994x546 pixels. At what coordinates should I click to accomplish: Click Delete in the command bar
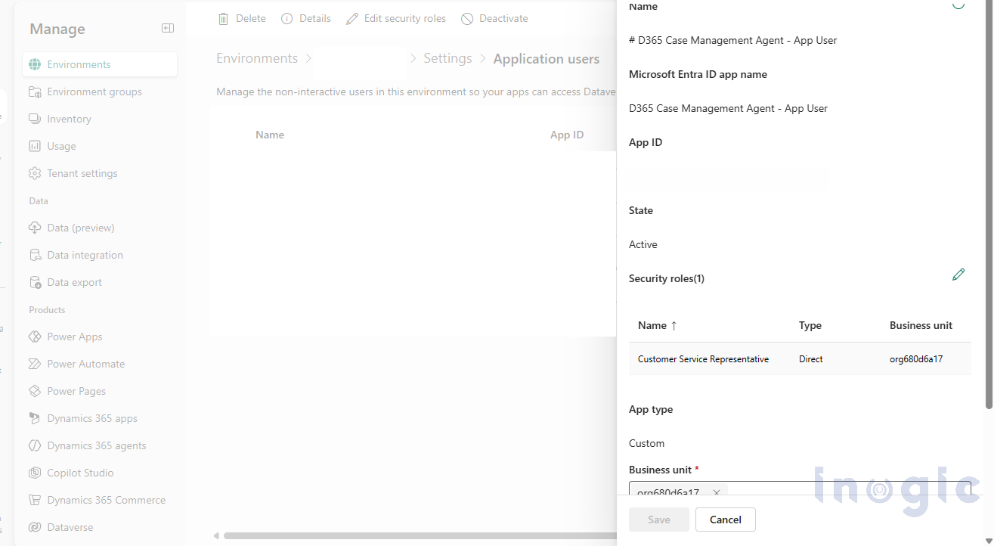[x=242, y=18]
